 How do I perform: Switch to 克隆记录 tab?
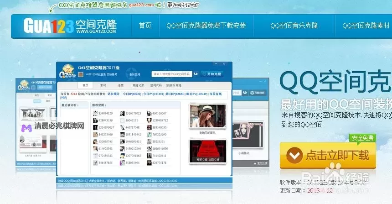(x=138, y=85)
